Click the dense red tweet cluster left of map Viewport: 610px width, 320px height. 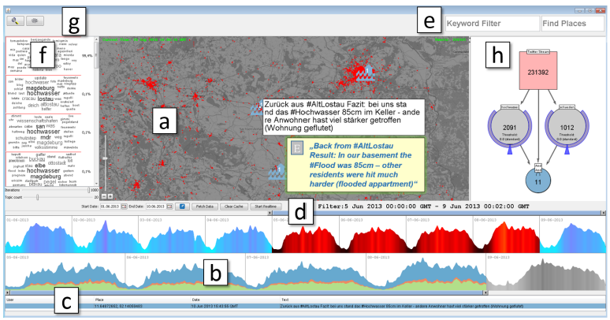149,84
